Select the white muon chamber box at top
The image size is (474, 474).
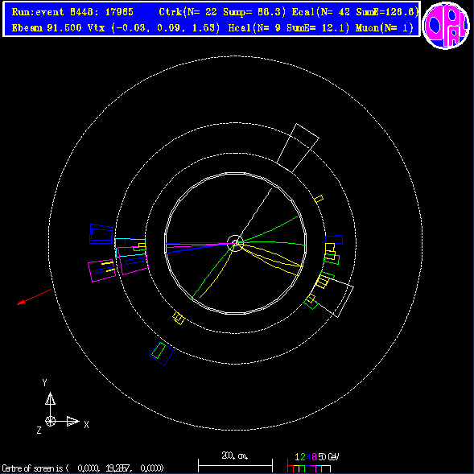(298, 148)
